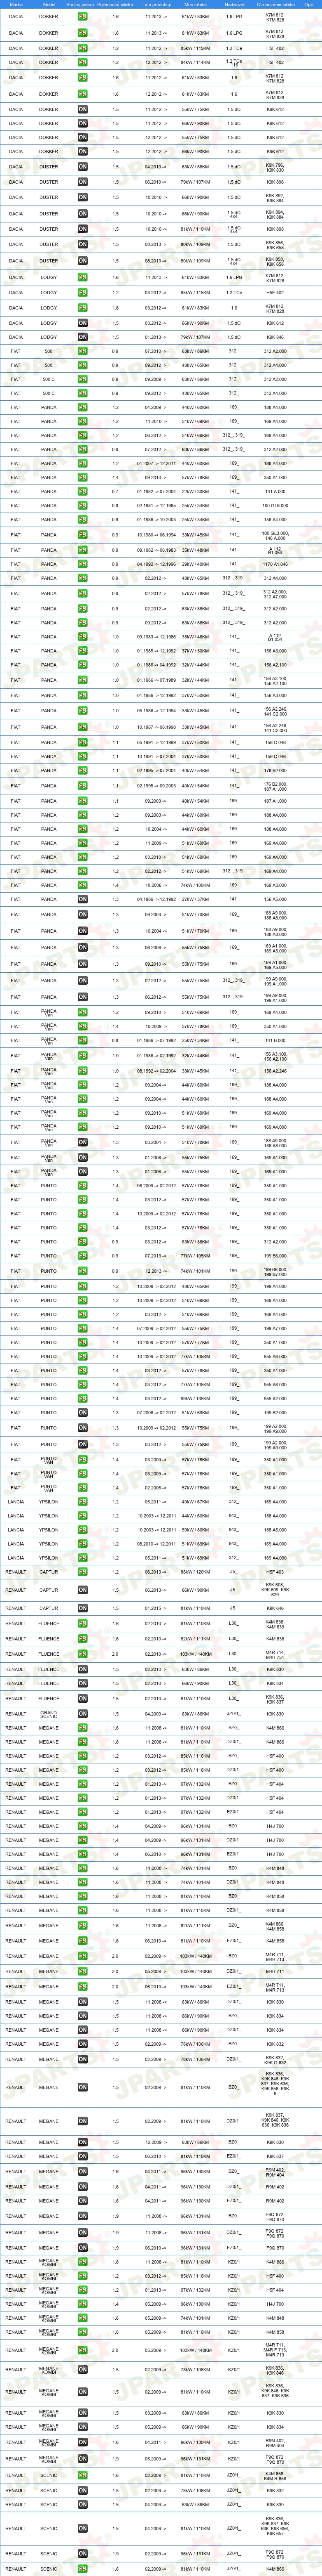This screenshot has width=322, height=2576.
Task: Click petrol fuel icon in Panda 141 A.000 row
Action: click(83, 491)
